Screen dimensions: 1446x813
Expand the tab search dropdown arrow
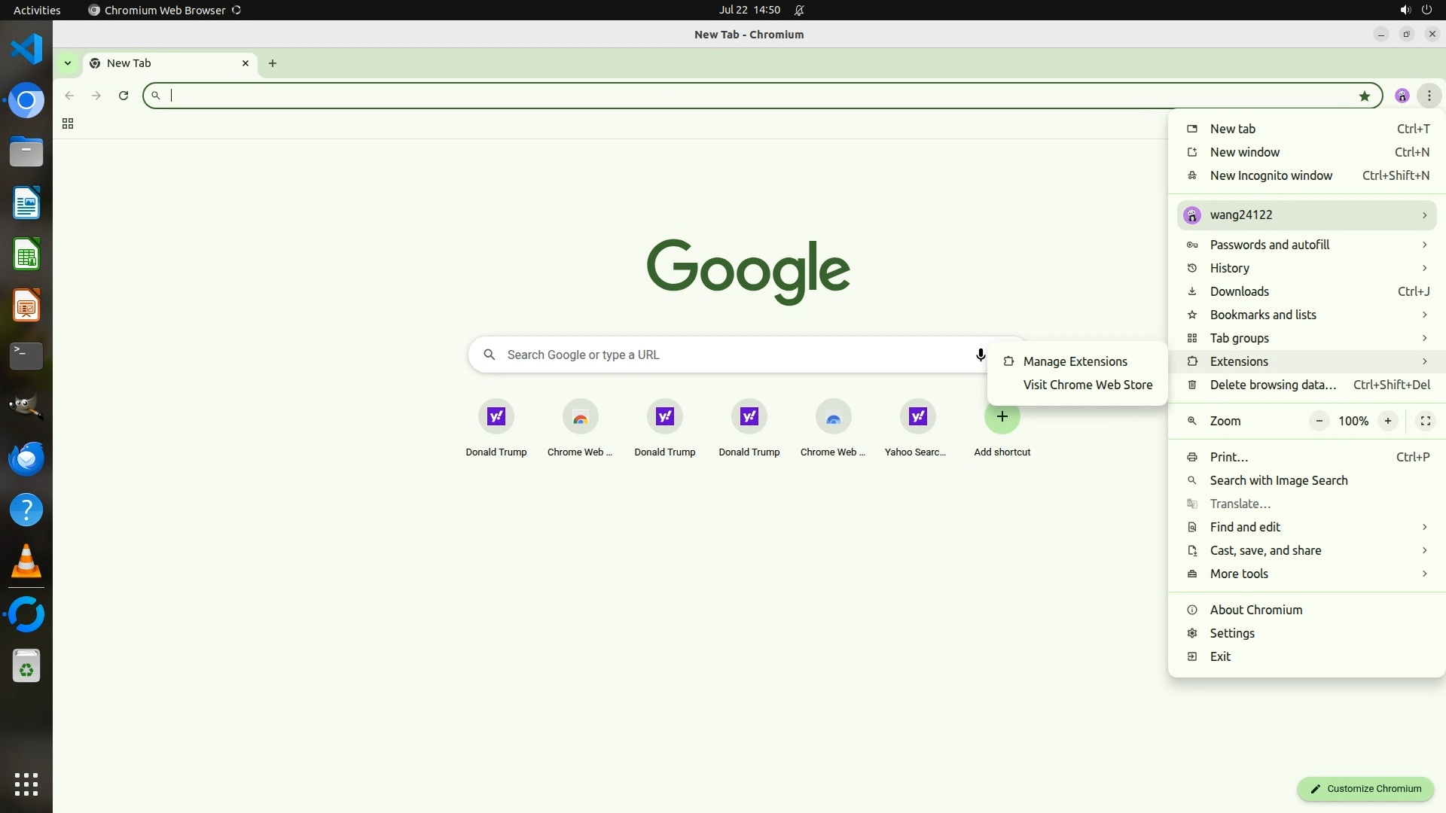coord(68,63)
